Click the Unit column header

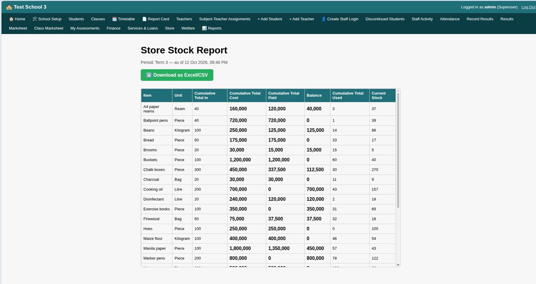pyautogui.click(x=182, y=95)
